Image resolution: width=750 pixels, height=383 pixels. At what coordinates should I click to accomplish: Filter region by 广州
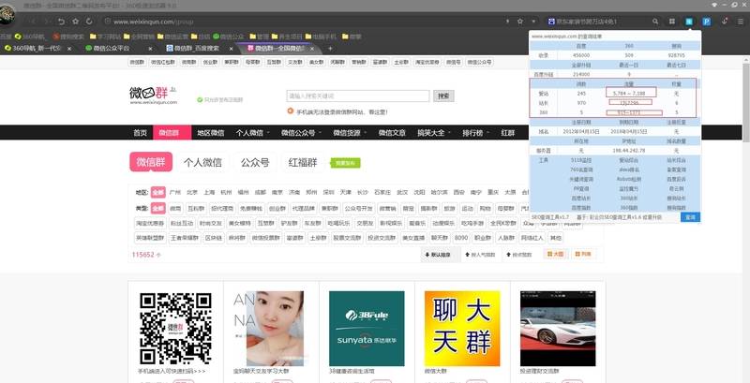pyautogui.click(x=174, y=193)
